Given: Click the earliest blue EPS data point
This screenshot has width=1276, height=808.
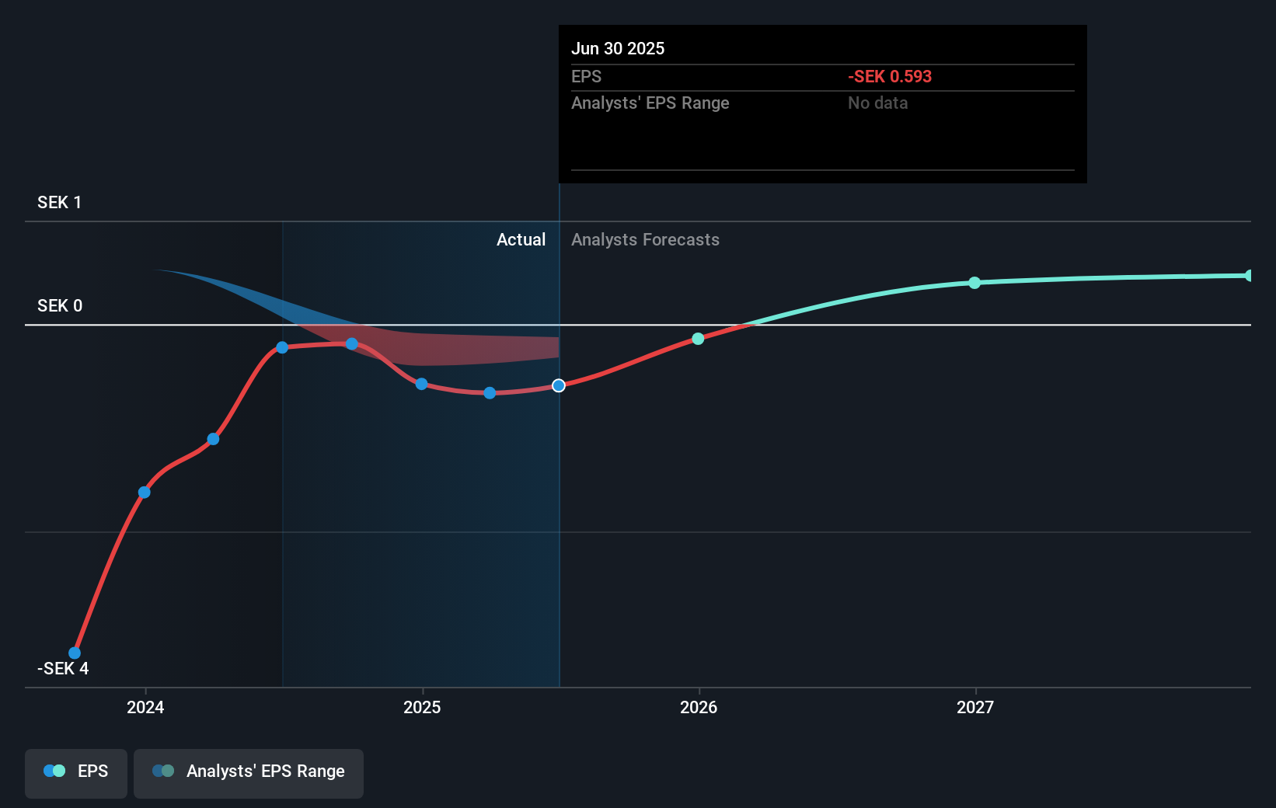Looking at the screenshot, I should point(75,653).
